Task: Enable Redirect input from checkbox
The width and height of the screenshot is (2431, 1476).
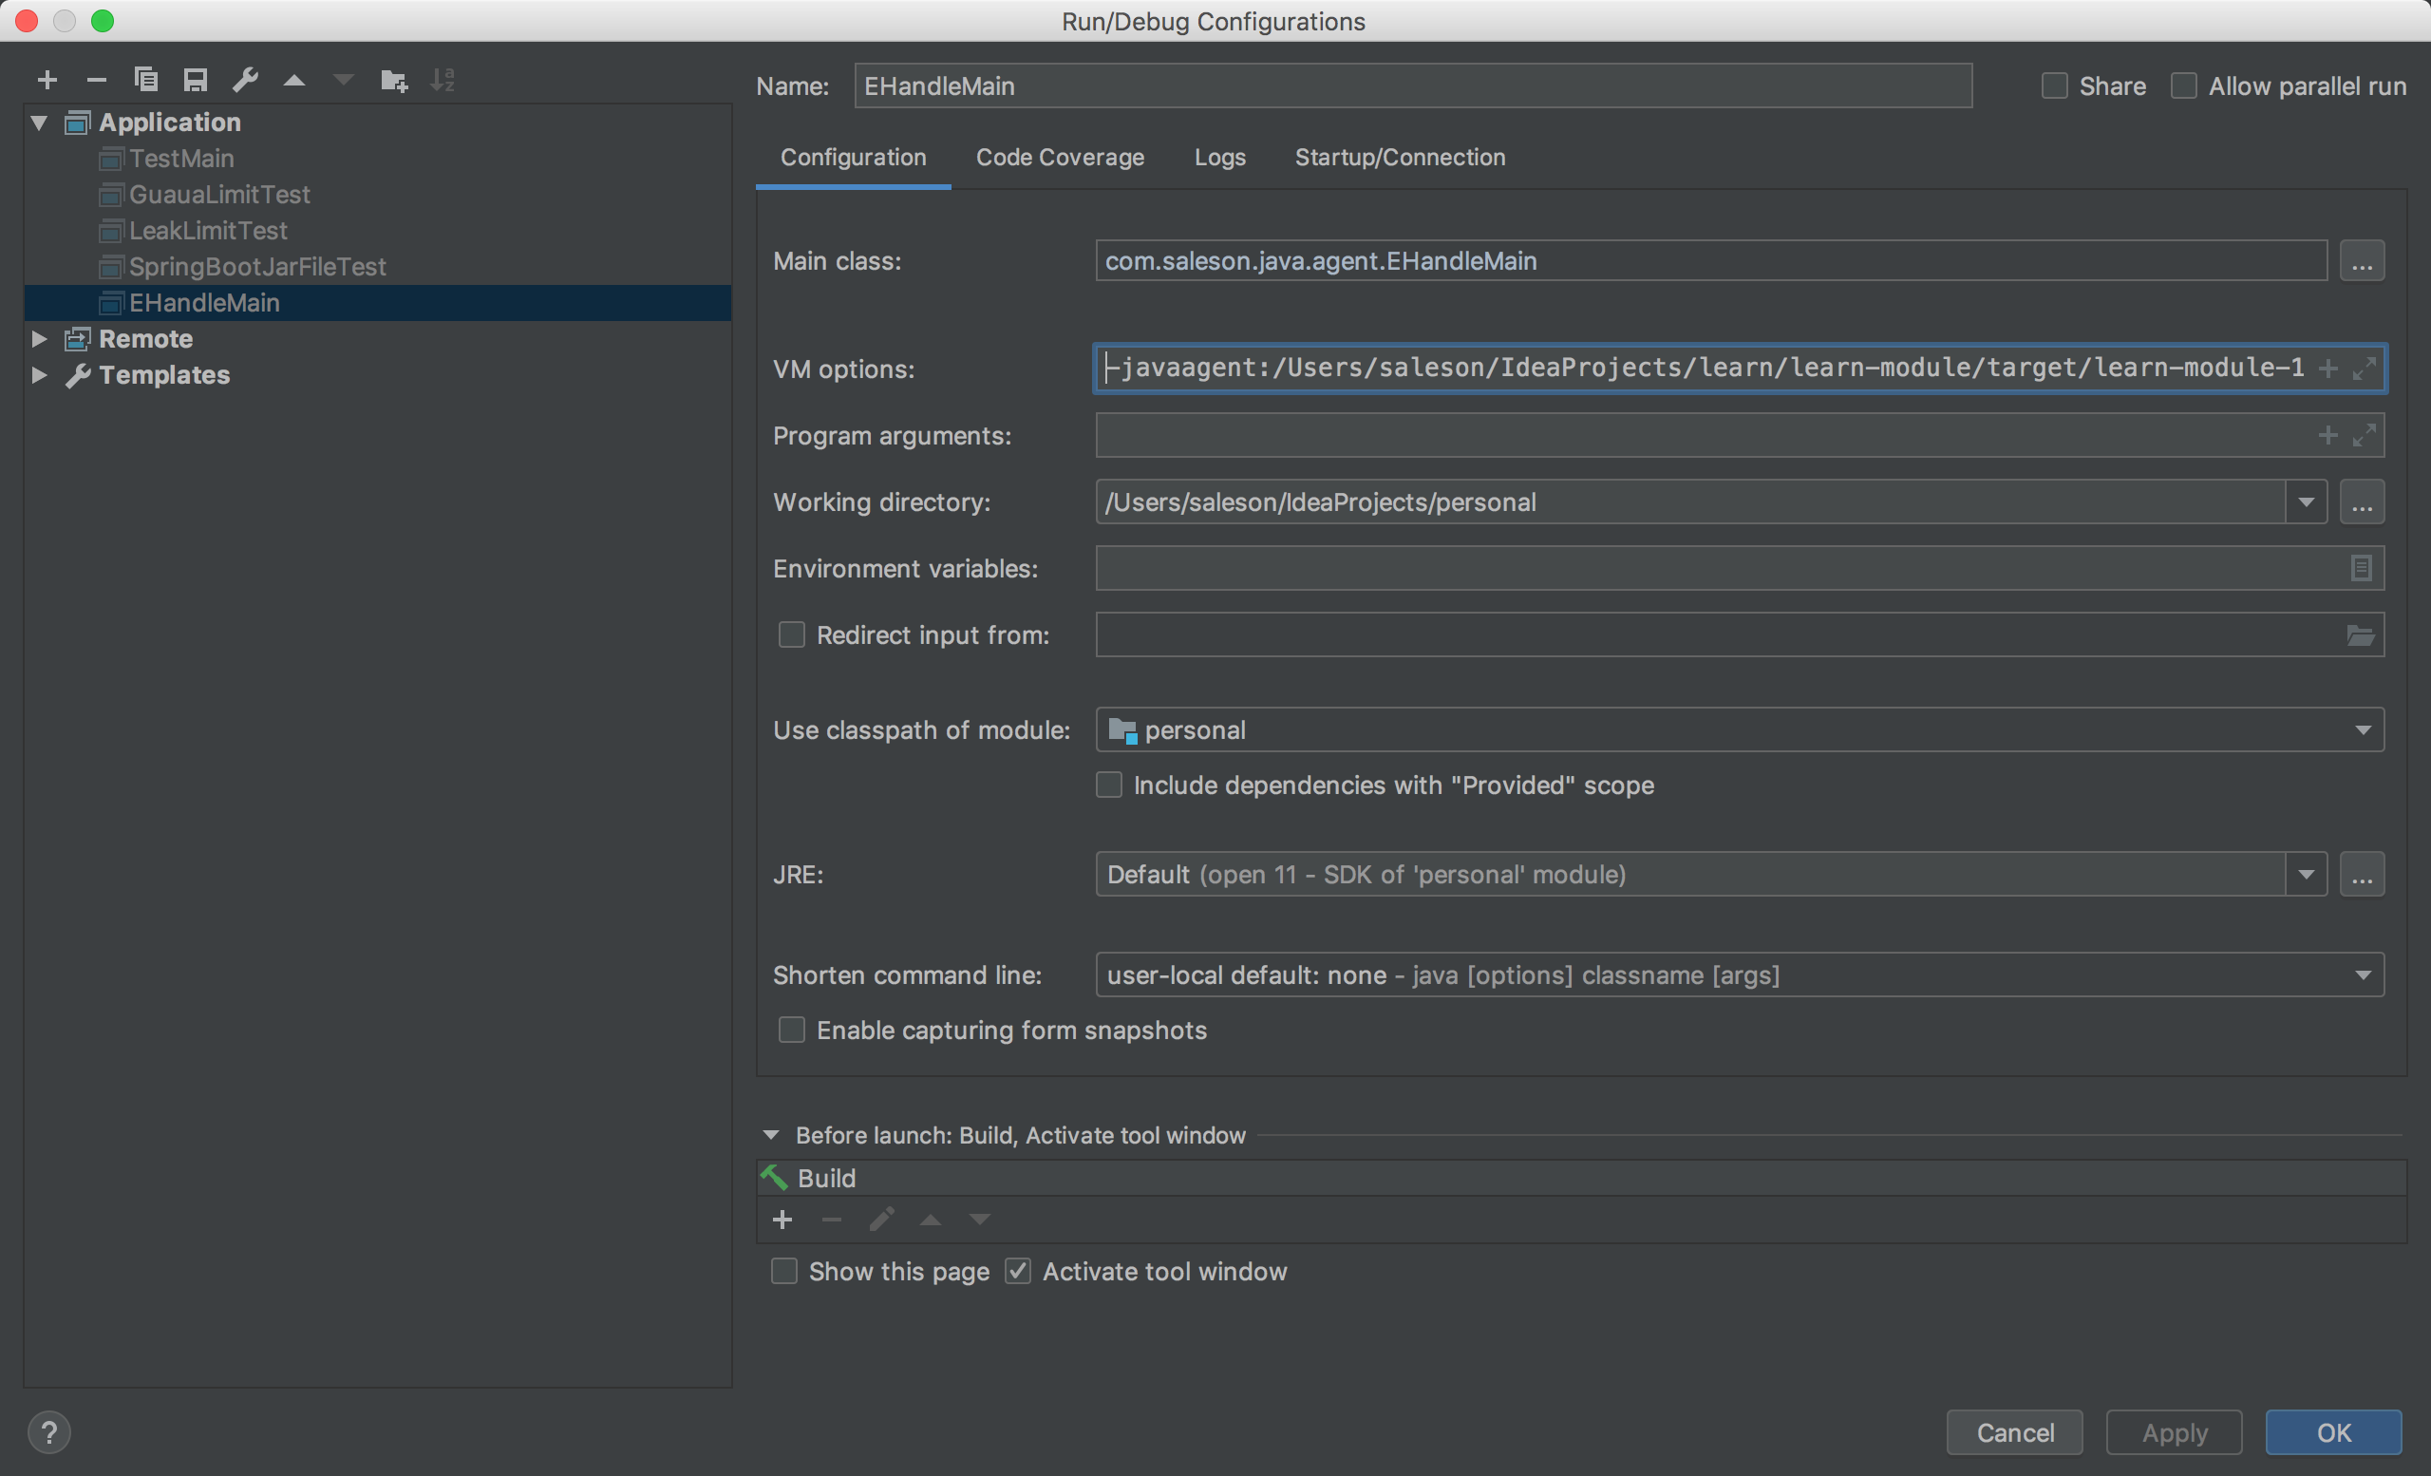Action: pos(792,634)
